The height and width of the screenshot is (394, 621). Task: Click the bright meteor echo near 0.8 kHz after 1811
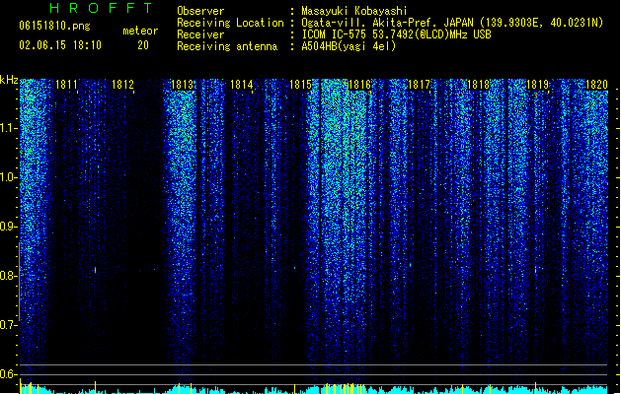point(95,270)
